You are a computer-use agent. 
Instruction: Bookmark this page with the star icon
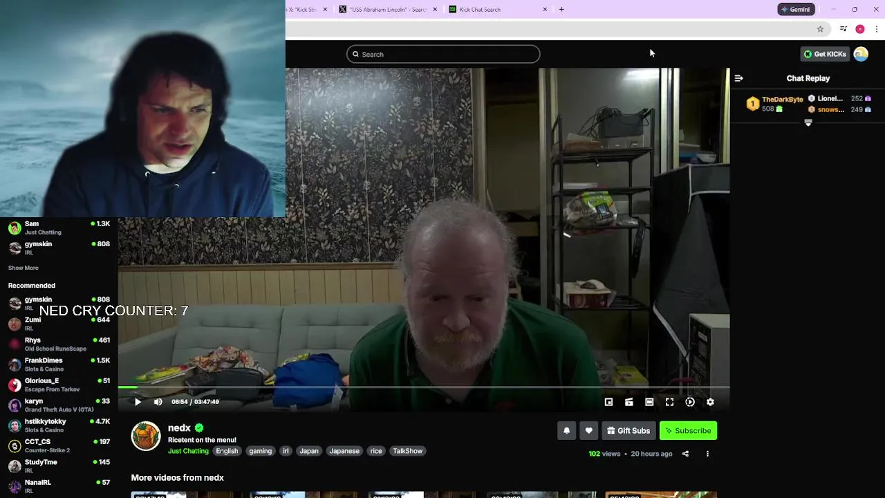[820, 29]
